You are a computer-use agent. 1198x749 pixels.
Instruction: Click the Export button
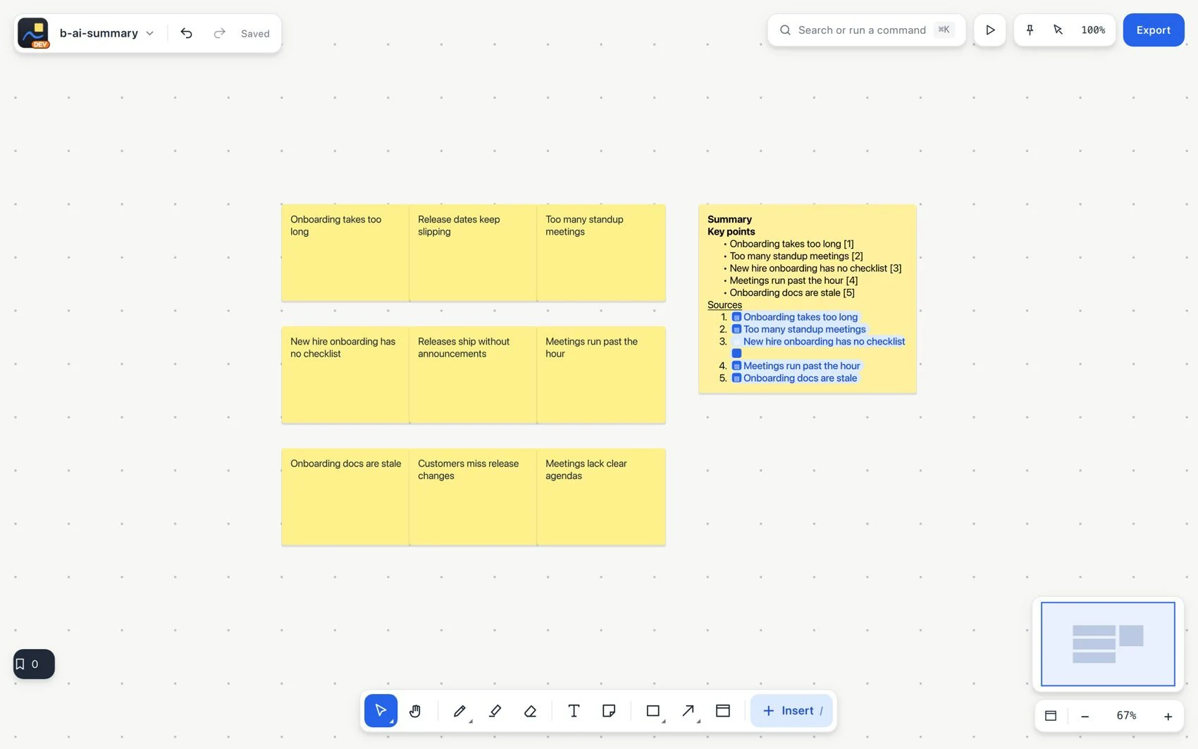[x=1154, y=30]
